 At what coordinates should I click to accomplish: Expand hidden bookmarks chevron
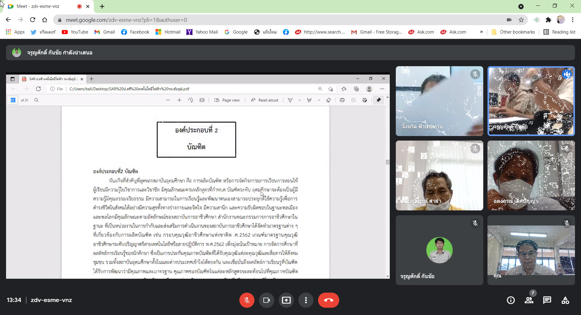coord(481,32)
